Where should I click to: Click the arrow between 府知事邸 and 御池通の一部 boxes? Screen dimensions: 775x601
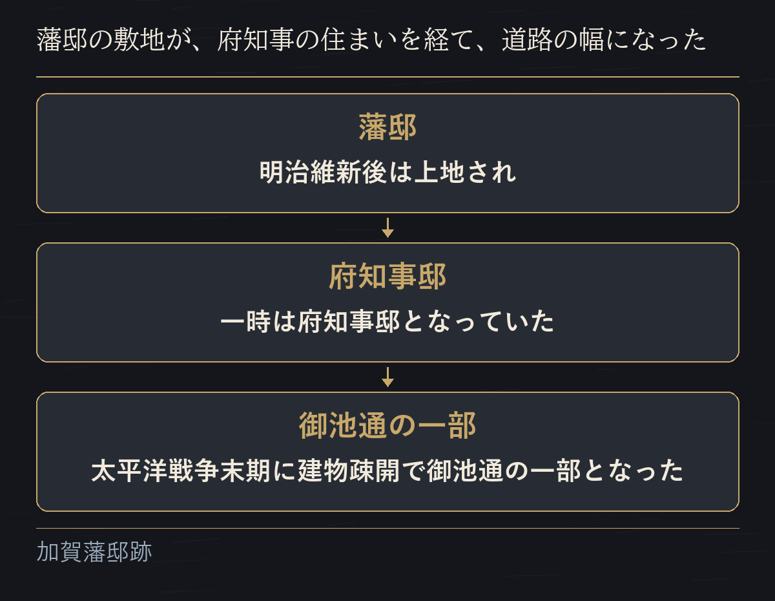click(x=387, y=377)
